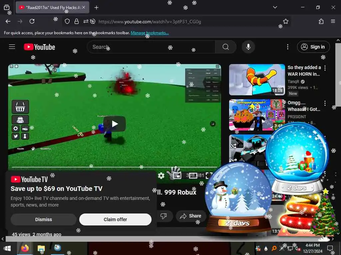Click the in-game Twitter bird icon
Image resolution: width=341 pixels, height=255 pixels.
click(x=16, y=136)
